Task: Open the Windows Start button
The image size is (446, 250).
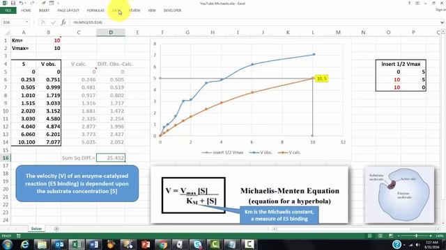Action: point(7,244)
